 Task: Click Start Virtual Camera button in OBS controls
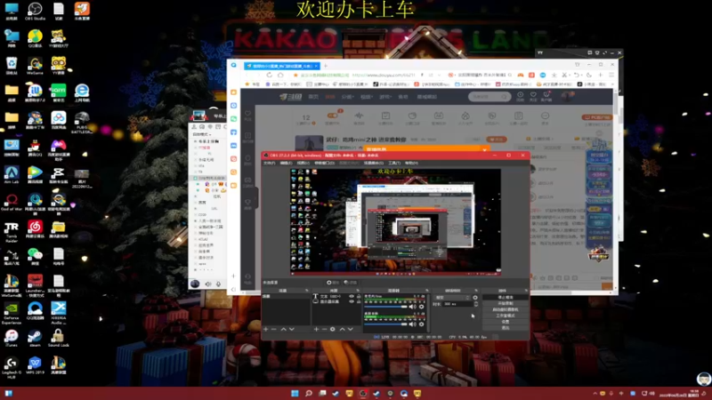click(x=506, y=309)
